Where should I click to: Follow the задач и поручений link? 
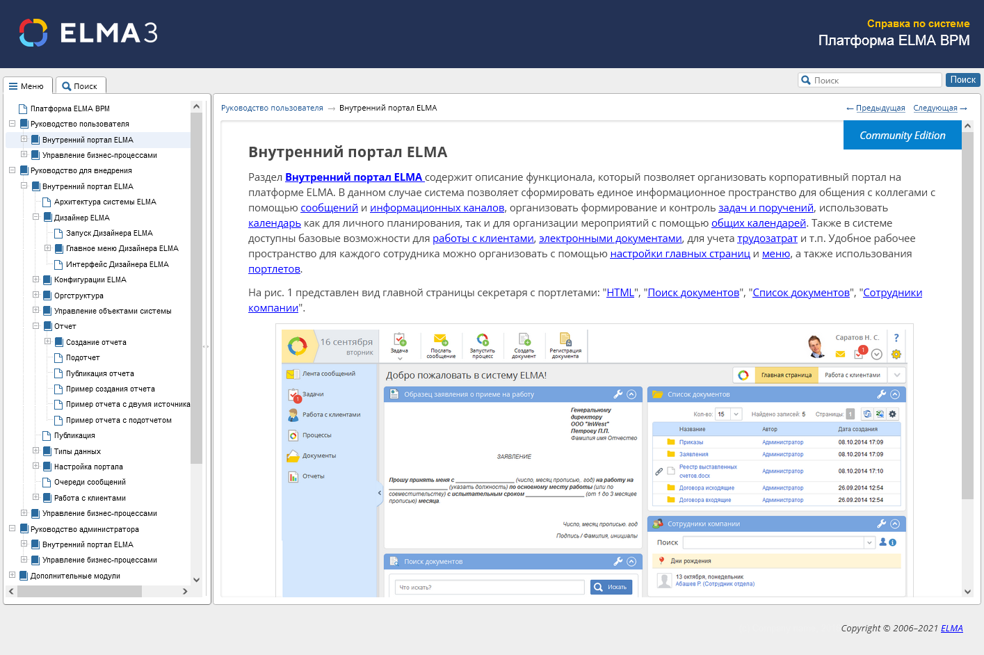coord(766,208)
